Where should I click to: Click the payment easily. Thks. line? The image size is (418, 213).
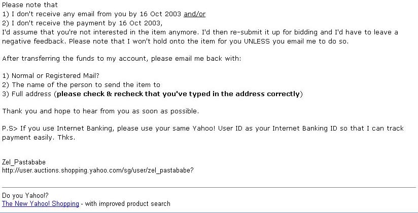point(39,138)
